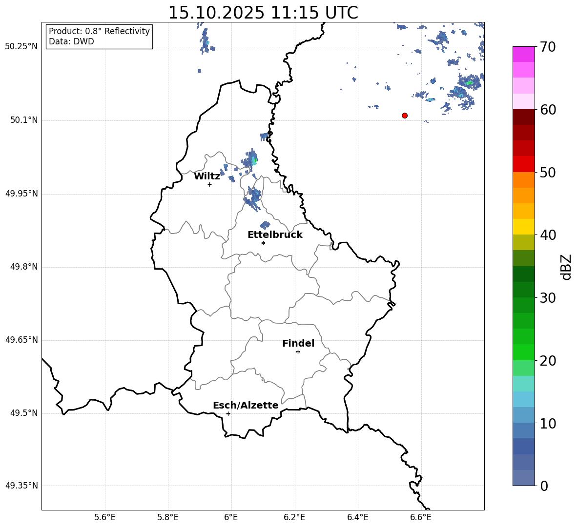The height and width of the screenshot is (527, 578).
Task: Click the 60 colorbar tick label
Action: [x=548, y=110]
